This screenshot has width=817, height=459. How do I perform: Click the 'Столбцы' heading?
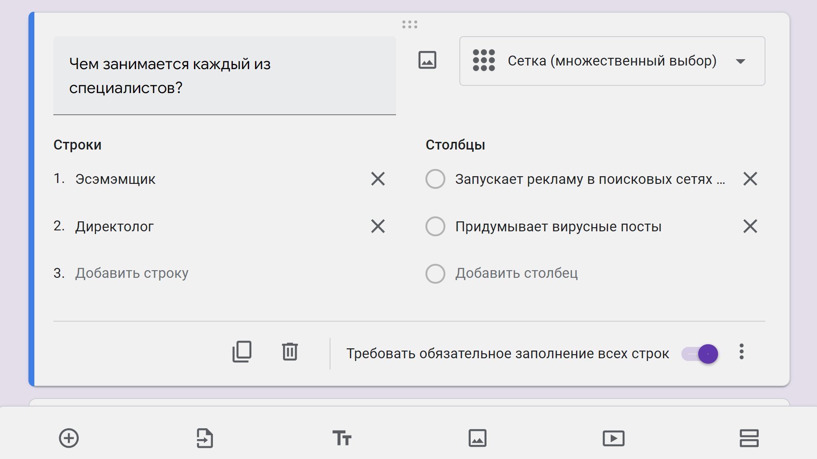(x=455, y=145)
